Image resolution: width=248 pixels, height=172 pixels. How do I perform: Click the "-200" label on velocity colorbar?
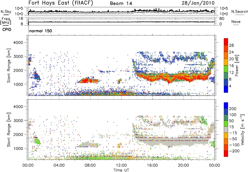pyautogui.click(x=234, y=151)
